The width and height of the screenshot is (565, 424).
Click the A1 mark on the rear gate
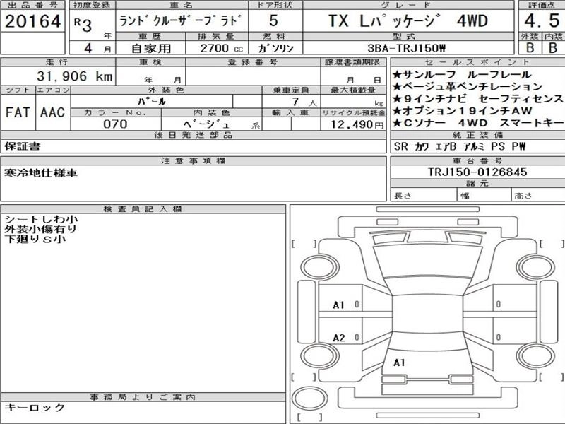[x=399, y=363]
